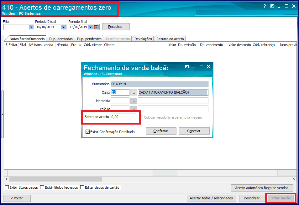Click the Editar column header
The image size is (299, 205).
[x=13, y=45]
